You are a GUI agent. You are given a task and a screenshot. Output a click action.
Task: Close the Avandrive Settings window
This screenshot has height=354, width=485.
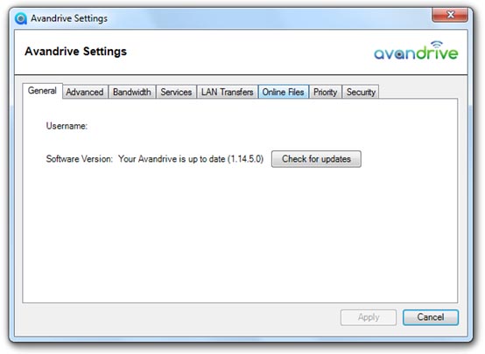(450, 15)
